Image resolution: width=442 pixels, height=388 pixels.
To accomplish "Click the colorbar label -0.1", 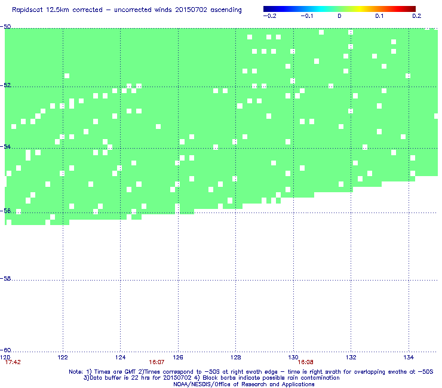I will [306, 16].
